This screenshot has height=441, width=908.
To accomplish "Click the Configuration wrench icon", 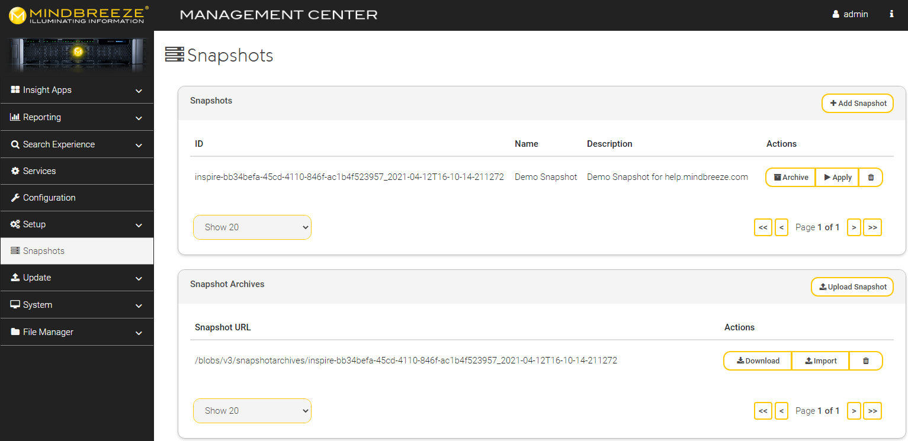I will click(x=15, y=198).
